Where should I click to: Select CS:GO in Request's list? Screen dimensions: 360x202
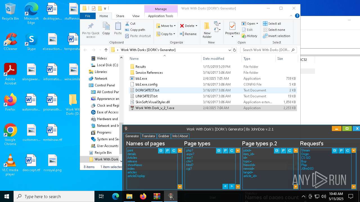pos(306,158)
